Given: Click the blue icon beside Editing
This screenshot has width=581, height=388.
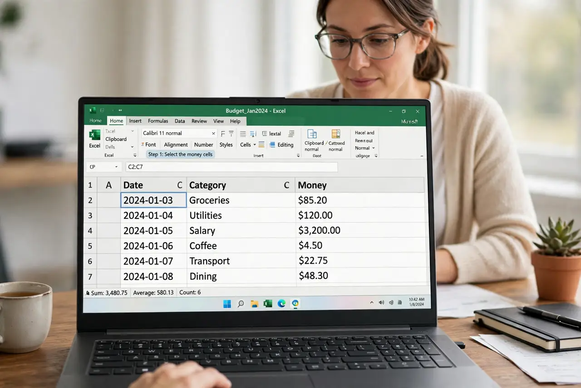Looking at the screenshot, I should point(272,144).
